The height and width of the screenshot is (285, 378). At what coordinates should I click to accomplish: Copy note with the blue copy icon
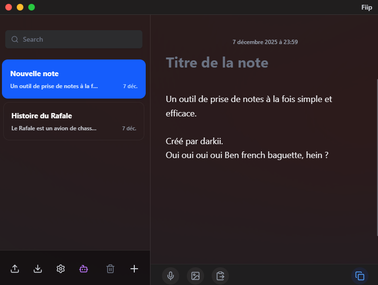pyautogui.click(x=360, y=275)
